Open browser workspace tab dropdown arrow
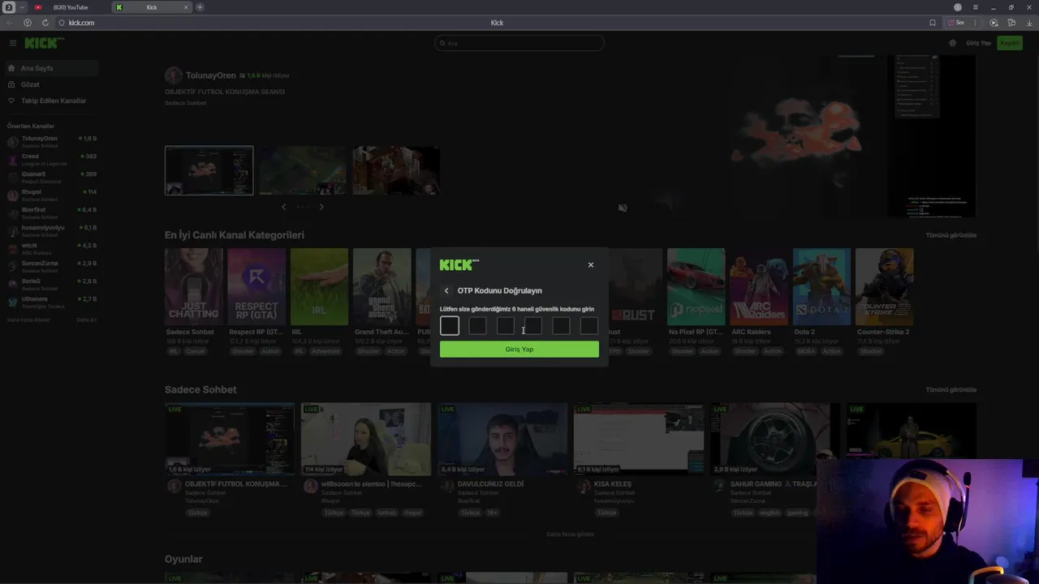This screenshot has height=584, width=1039. click(22, 7)
